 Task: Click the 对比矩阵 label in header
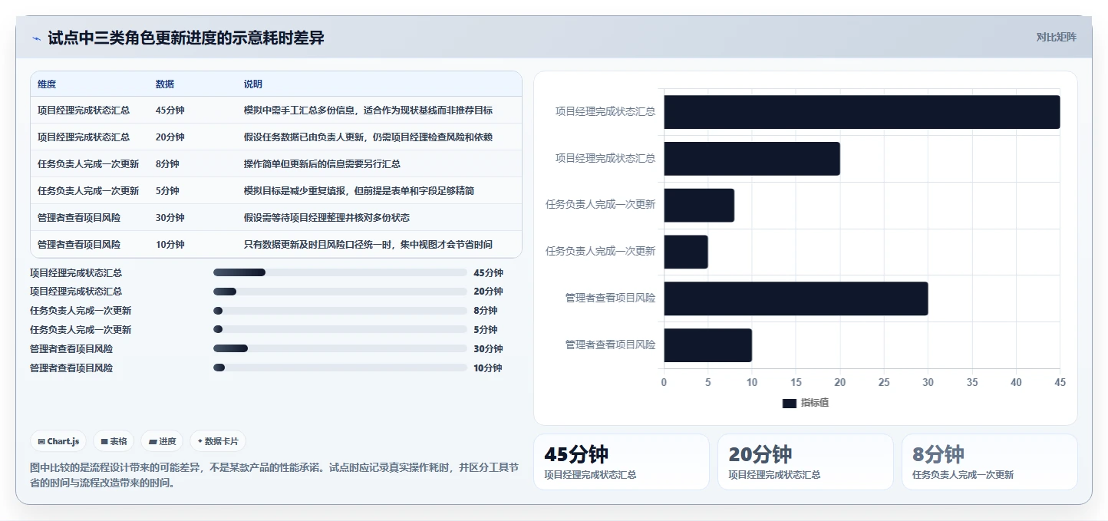1056,38
